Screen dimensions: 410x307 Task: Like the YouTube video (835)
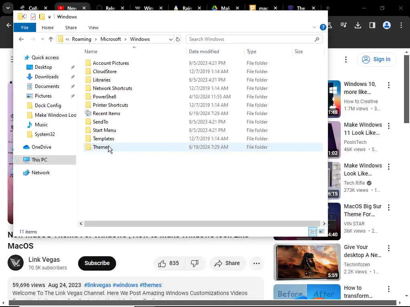click(169, 263)
